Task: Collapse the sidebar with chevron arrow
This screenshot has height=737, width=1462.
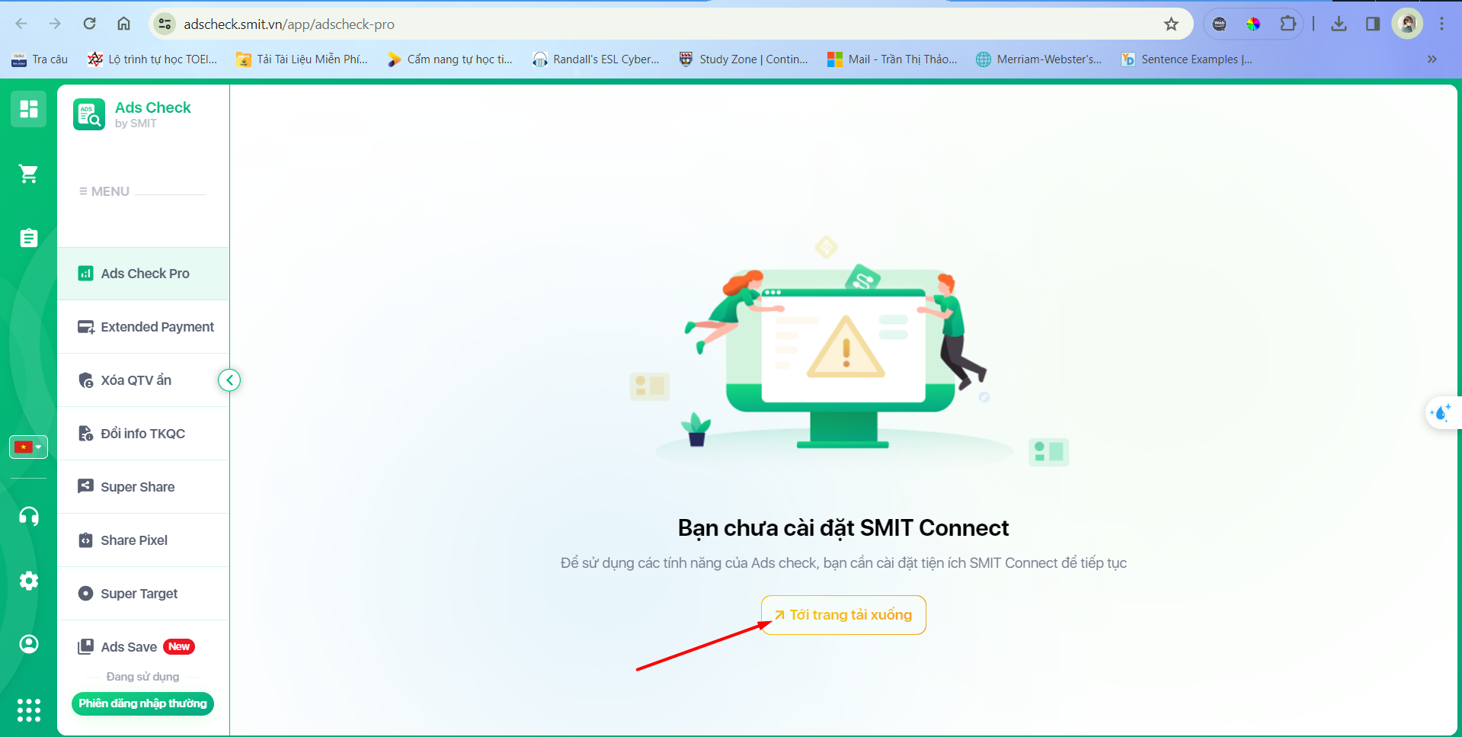Action: pyautogui.click(x=229, y=380)
